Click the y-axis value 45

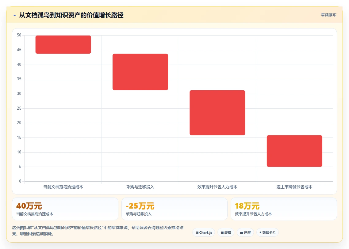(19, 50)
